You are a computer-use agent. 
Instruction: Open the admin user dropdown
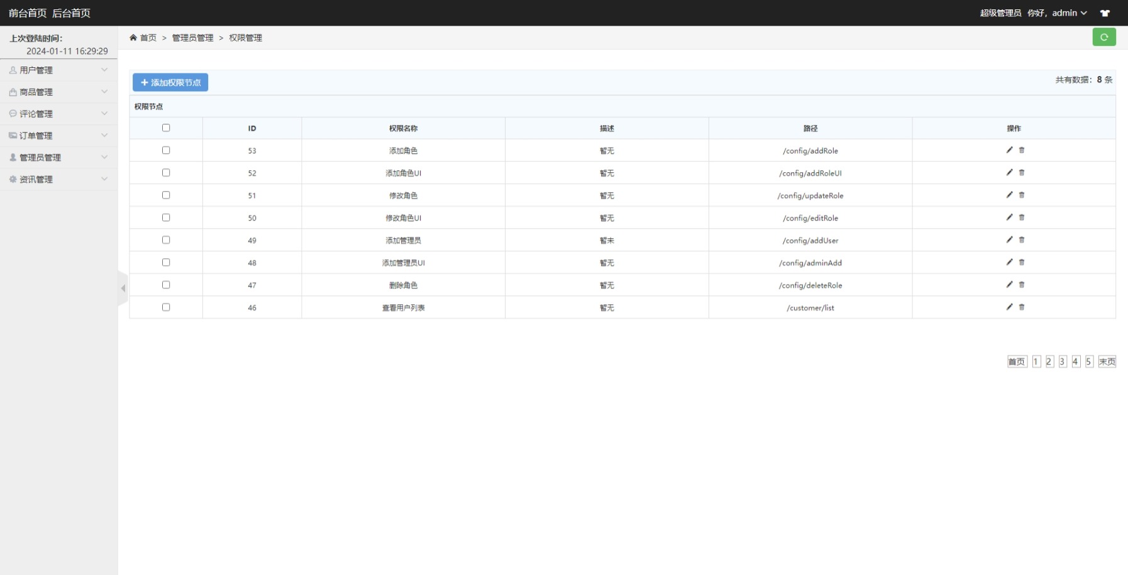pyautogui.click(x=1070, y=13)
